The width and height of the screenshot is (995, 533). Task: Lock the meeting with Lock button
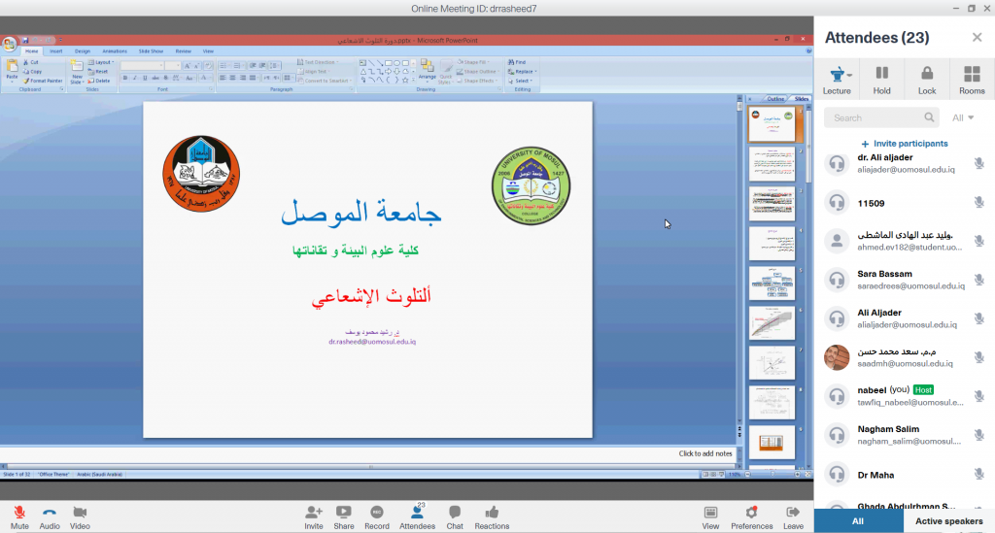(927, 80)
